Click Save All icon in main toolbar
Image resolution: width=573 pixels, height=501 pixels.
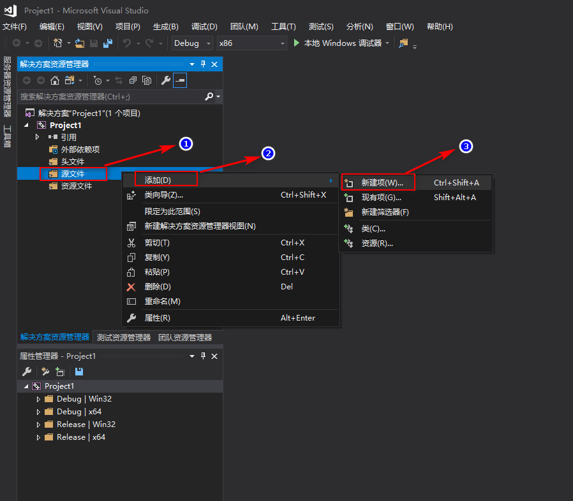pos(108,43)
